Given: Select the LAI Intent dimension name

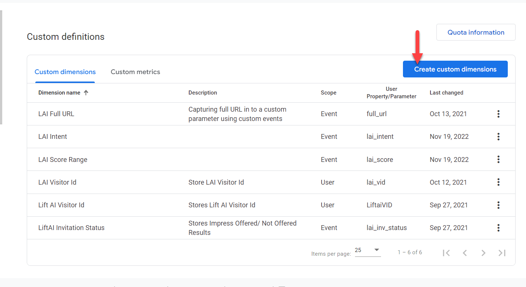Looking at the screenshot, I should [53, 137].
